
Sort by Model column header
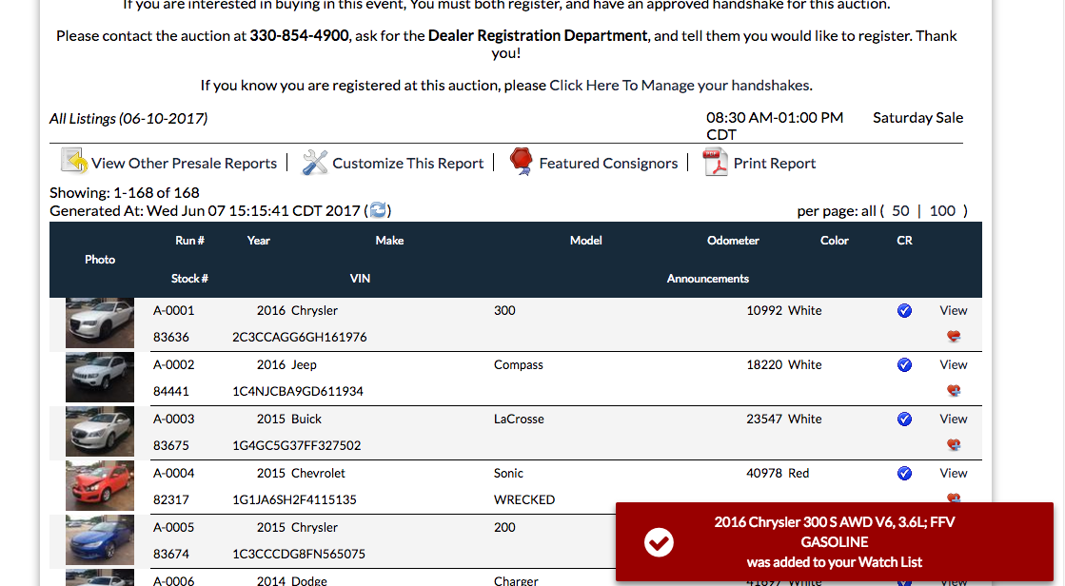tap(585, 241)
